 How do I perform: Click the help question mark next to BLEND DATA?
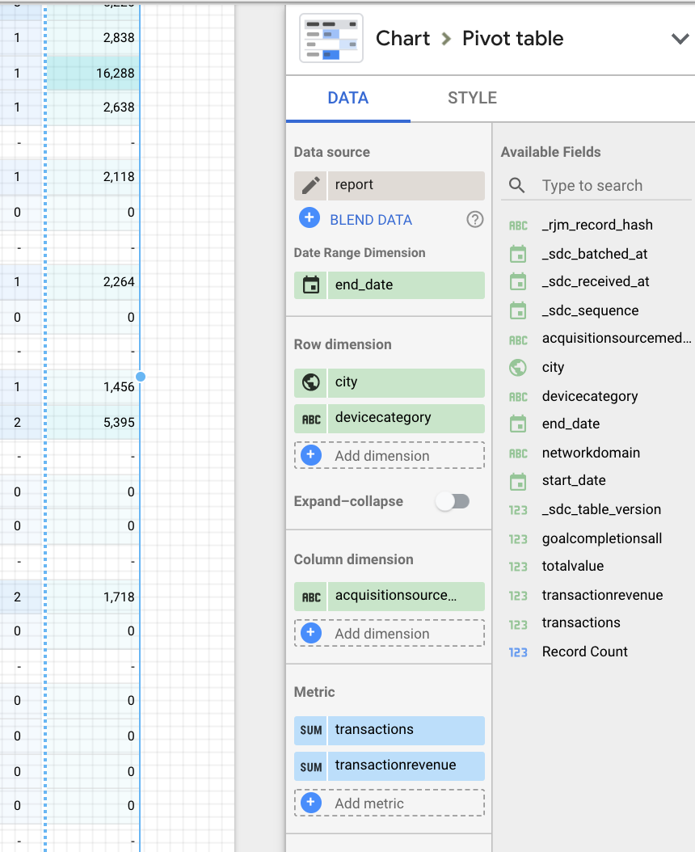point(475,219)
